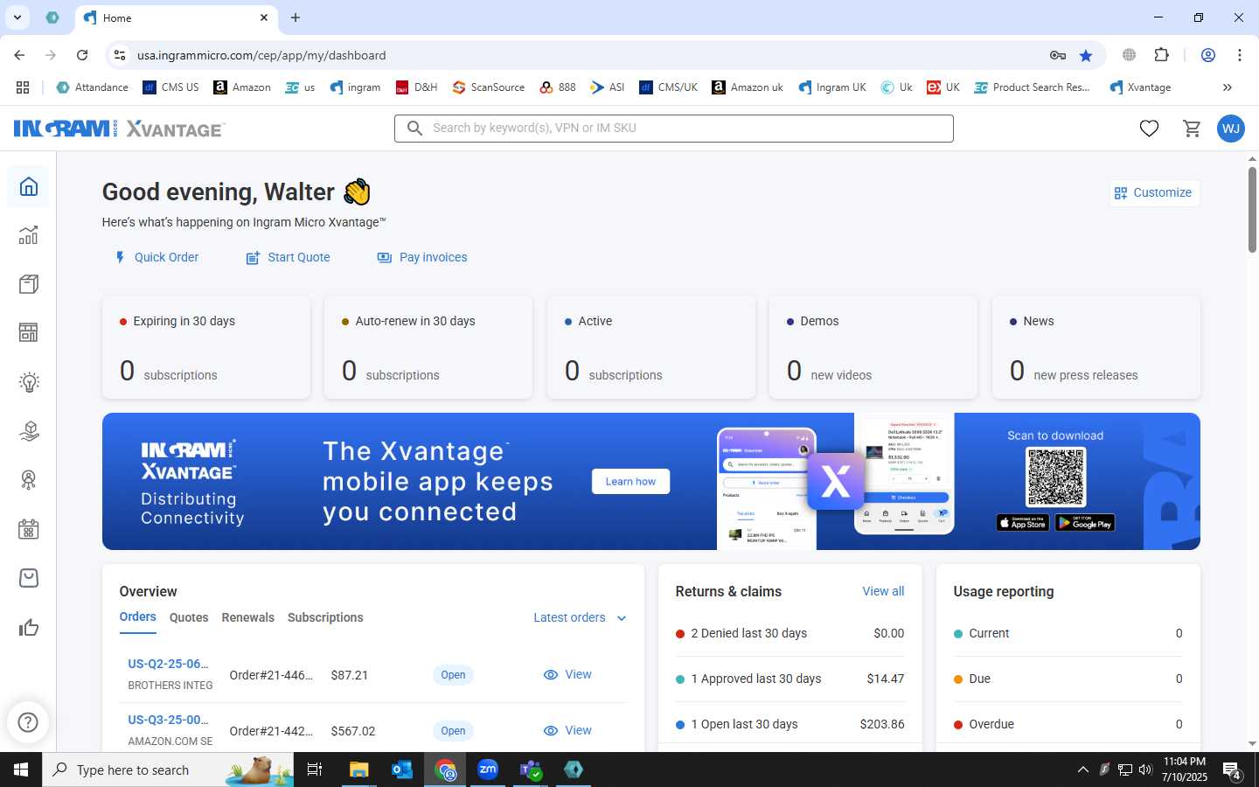Open the Auto-renew in 30 days card
This screenshot has width=1259, height=787.
coord(428,347)
